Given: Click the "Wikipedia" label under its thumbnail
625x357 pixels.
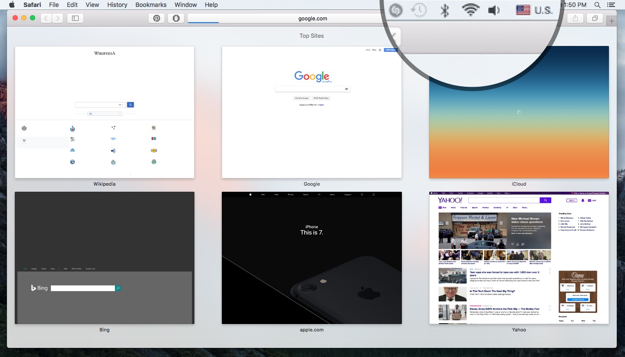Looking at the screenshot, I should point(105,184).
